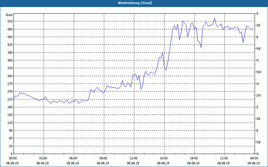The width and height of the screenshot is (268, 167).
Task: Click the 180 degree axis label
Action: (10, 107)
